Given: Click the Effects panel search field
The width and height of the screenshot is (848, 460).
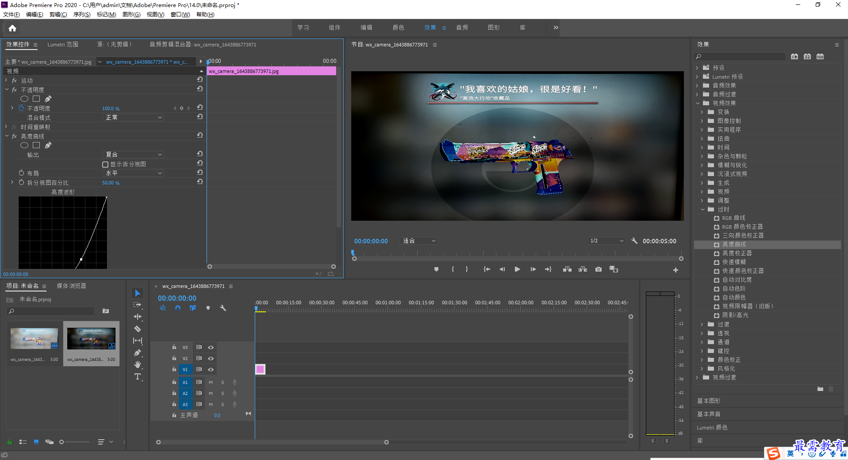Looking at the screenshot, I should coord(740,57).
